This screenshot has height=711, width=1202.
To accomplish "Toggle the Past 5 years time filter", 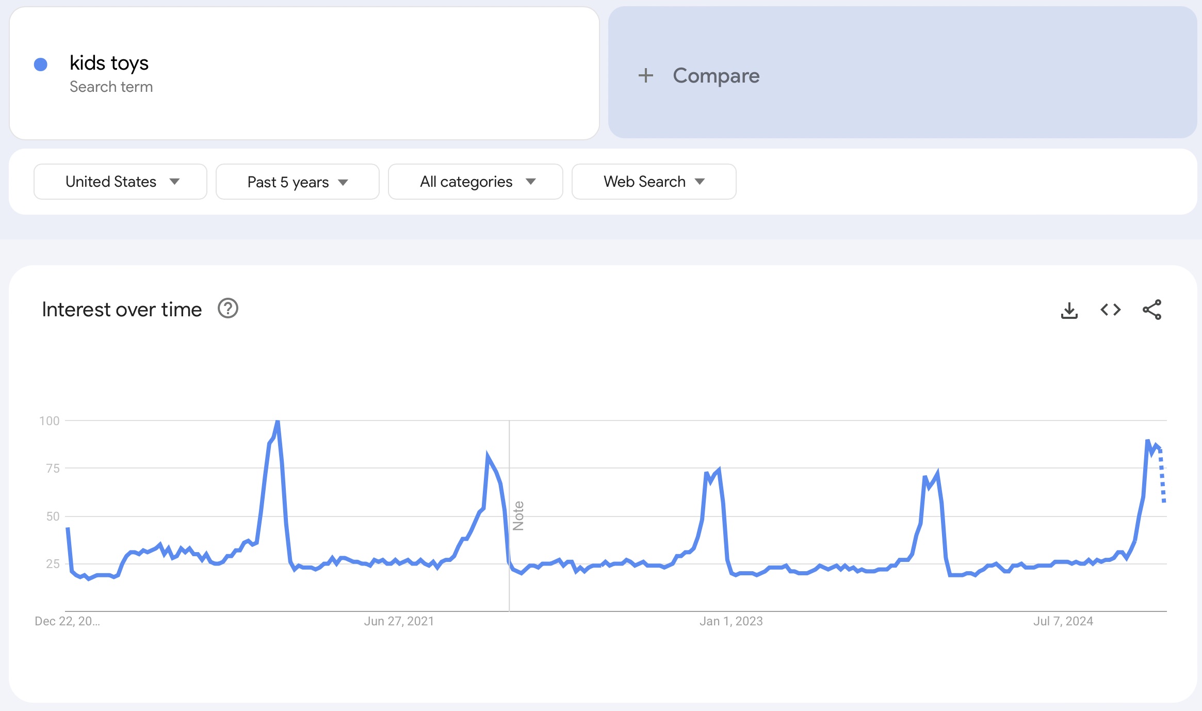I will 297,181.
